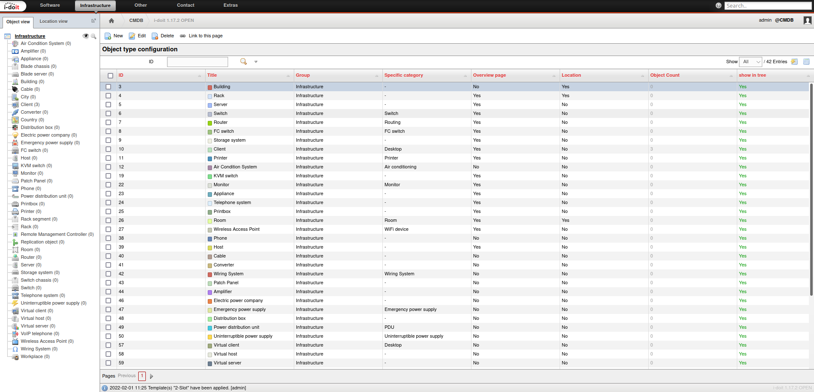Click the Edit toolbar icon
Image resolution: width=814 pixels, height=392 pixels.
pyautogui.click(x=132, y=36)
